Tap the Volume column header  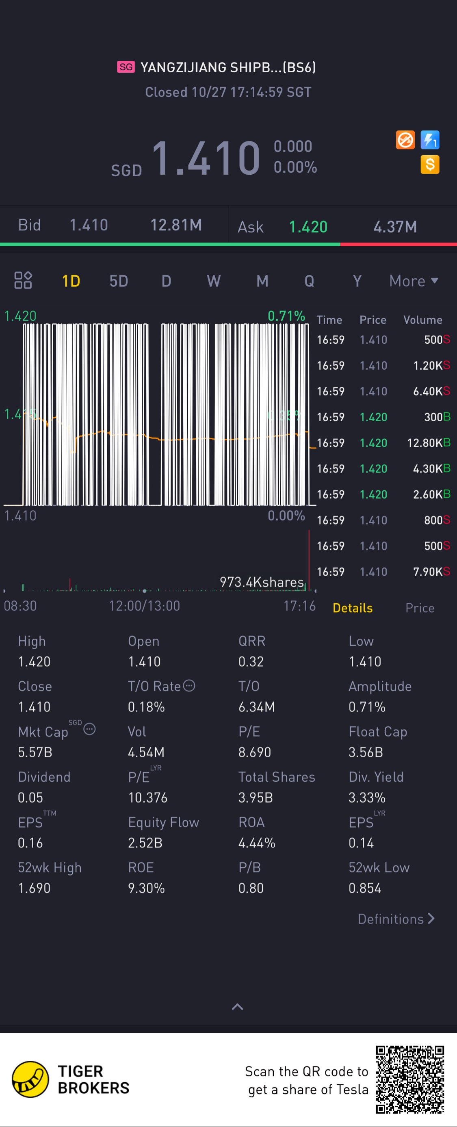tap(422, 320)
